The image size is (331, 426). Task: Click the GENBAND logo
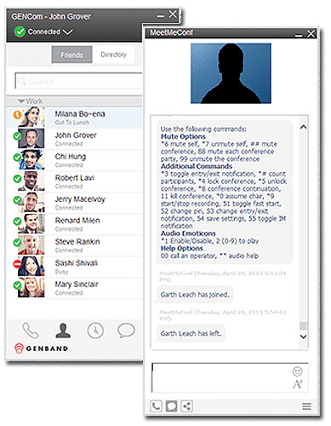pos(42,348)
